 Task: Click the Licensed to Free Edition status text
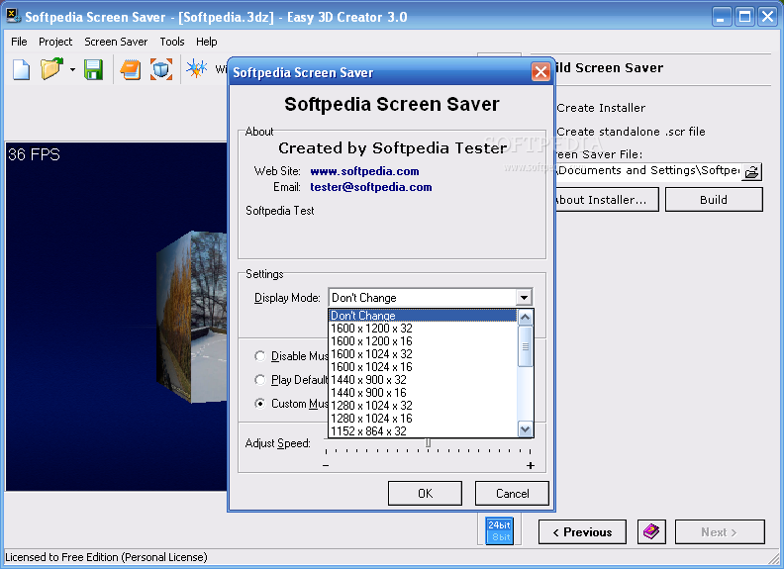(x=106, y=557)
